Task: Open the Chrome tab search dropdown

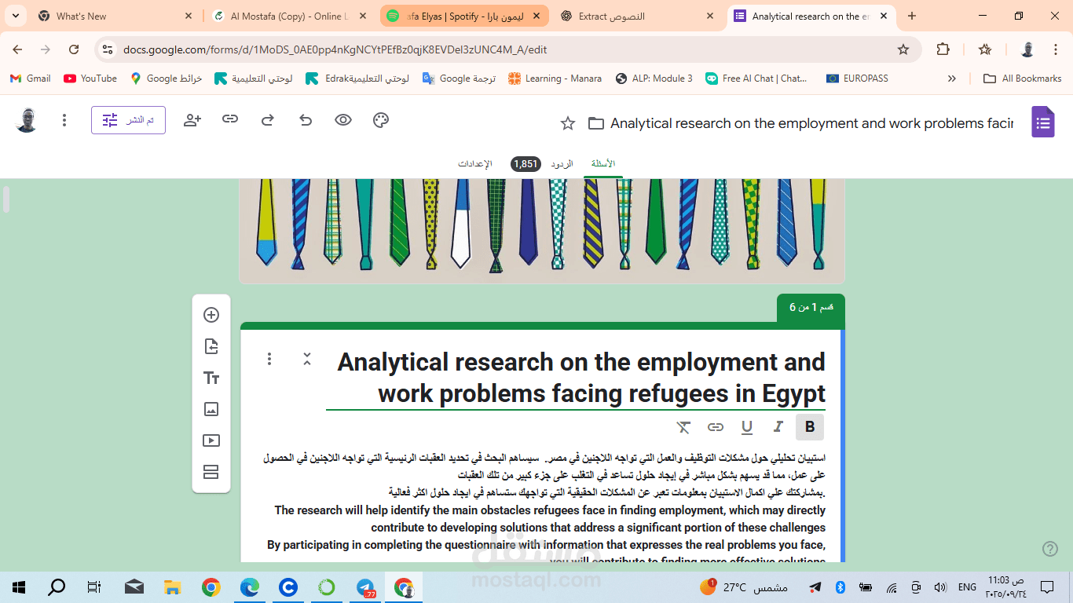Action: pyautogui.click(x=16, y=16)
